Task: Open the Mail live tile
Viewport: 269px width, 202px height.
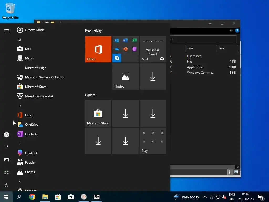Action: (153, 49)
